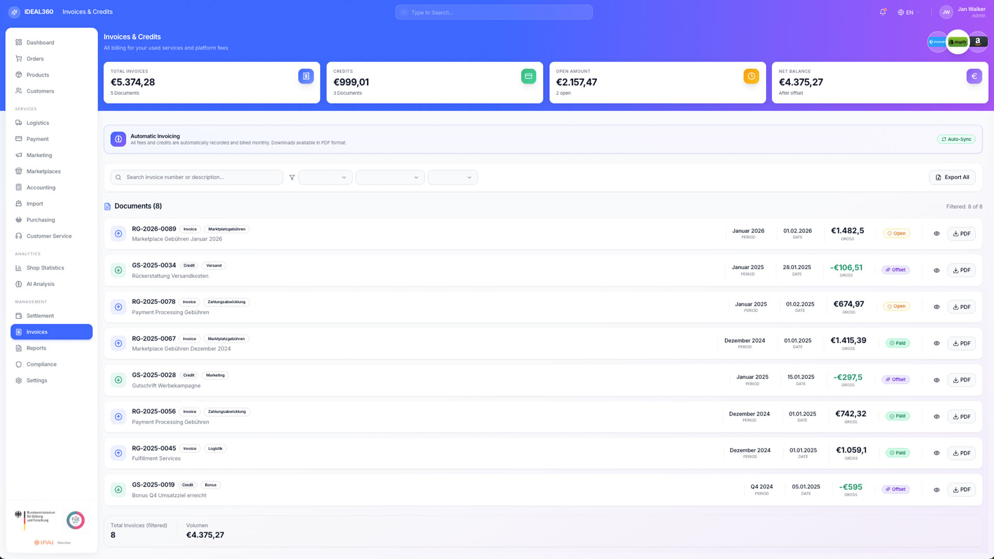Open the first filter dropdown beside the funnel
The image size is (994, 559).
325,178
